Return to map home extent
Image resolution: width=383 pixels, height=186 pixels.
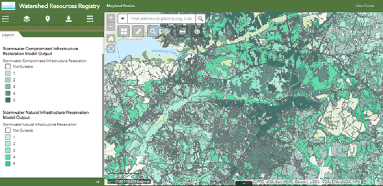(111, 38)
